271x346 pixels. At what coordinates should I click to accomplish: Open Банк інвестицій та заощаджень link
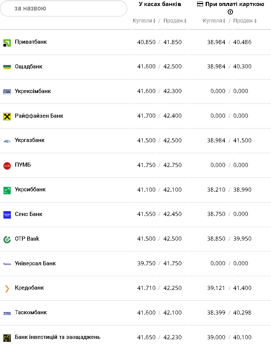[57, 337]
